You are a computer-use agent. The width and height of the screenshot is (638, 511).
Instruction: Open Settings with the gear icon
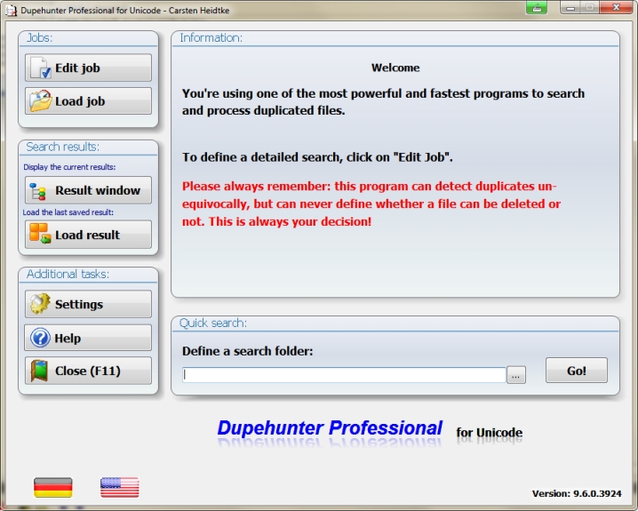[88, 304]
